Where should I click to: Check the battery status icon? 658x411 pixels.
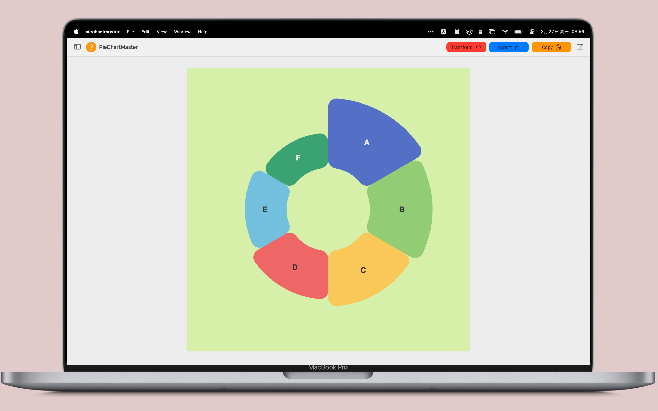[x=519, y=32]
